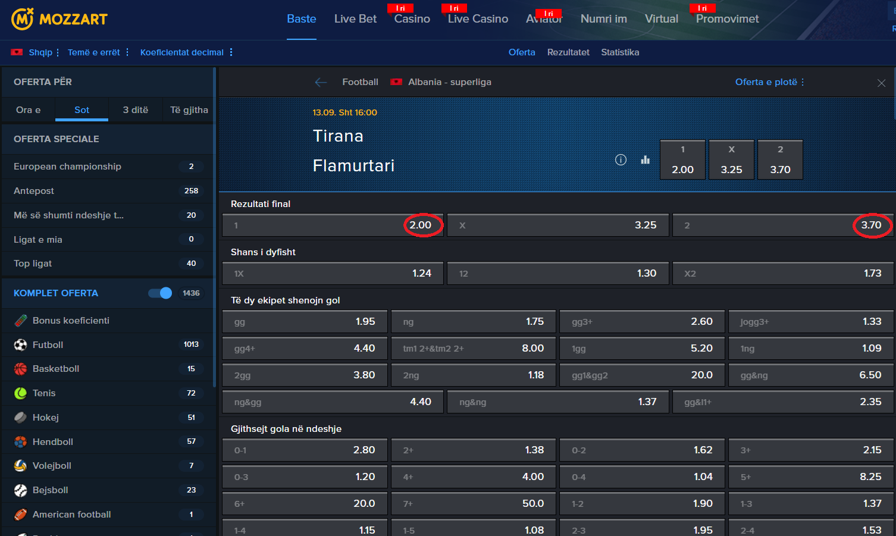The width and height of the screenshot is (896, 536).
Task: Open the Promovimet tab
Action: tap(727, 19)
